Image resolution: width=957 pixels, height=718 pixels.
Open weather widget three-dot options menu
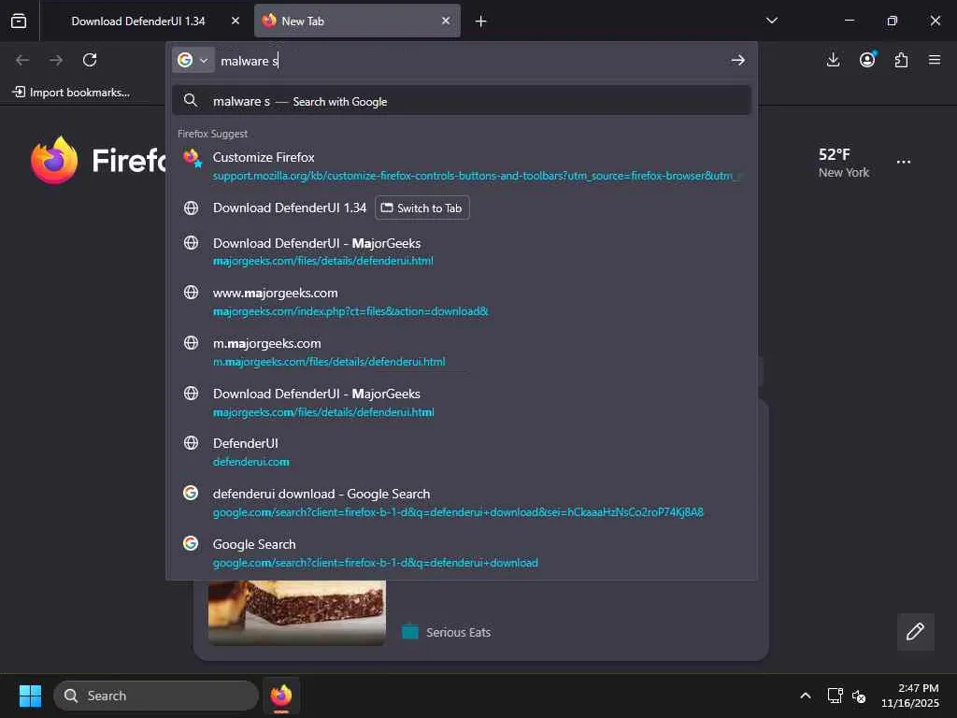[904, 162]
